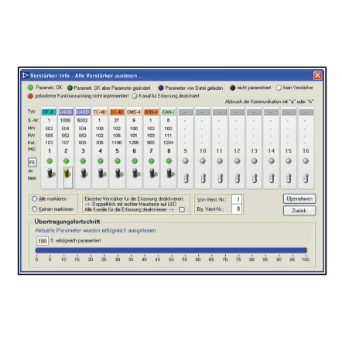Click the FS icon box
Image resolution: width=342 pixels, height=341 pixels.
coord(32,162)
